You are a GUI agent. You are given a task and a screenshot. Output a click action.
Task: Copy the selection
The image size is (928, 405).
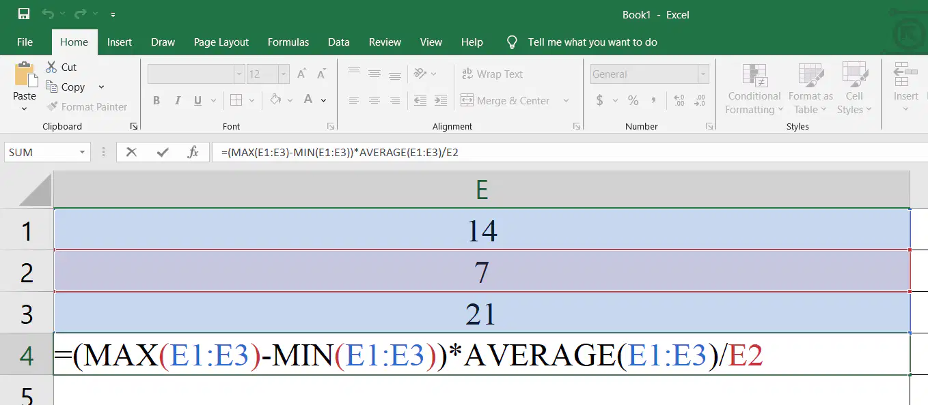tap(65, 87)
